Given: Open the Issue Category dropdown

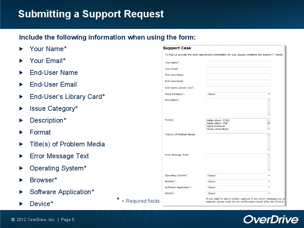Looking at the screenshot, I should (238, 94).
